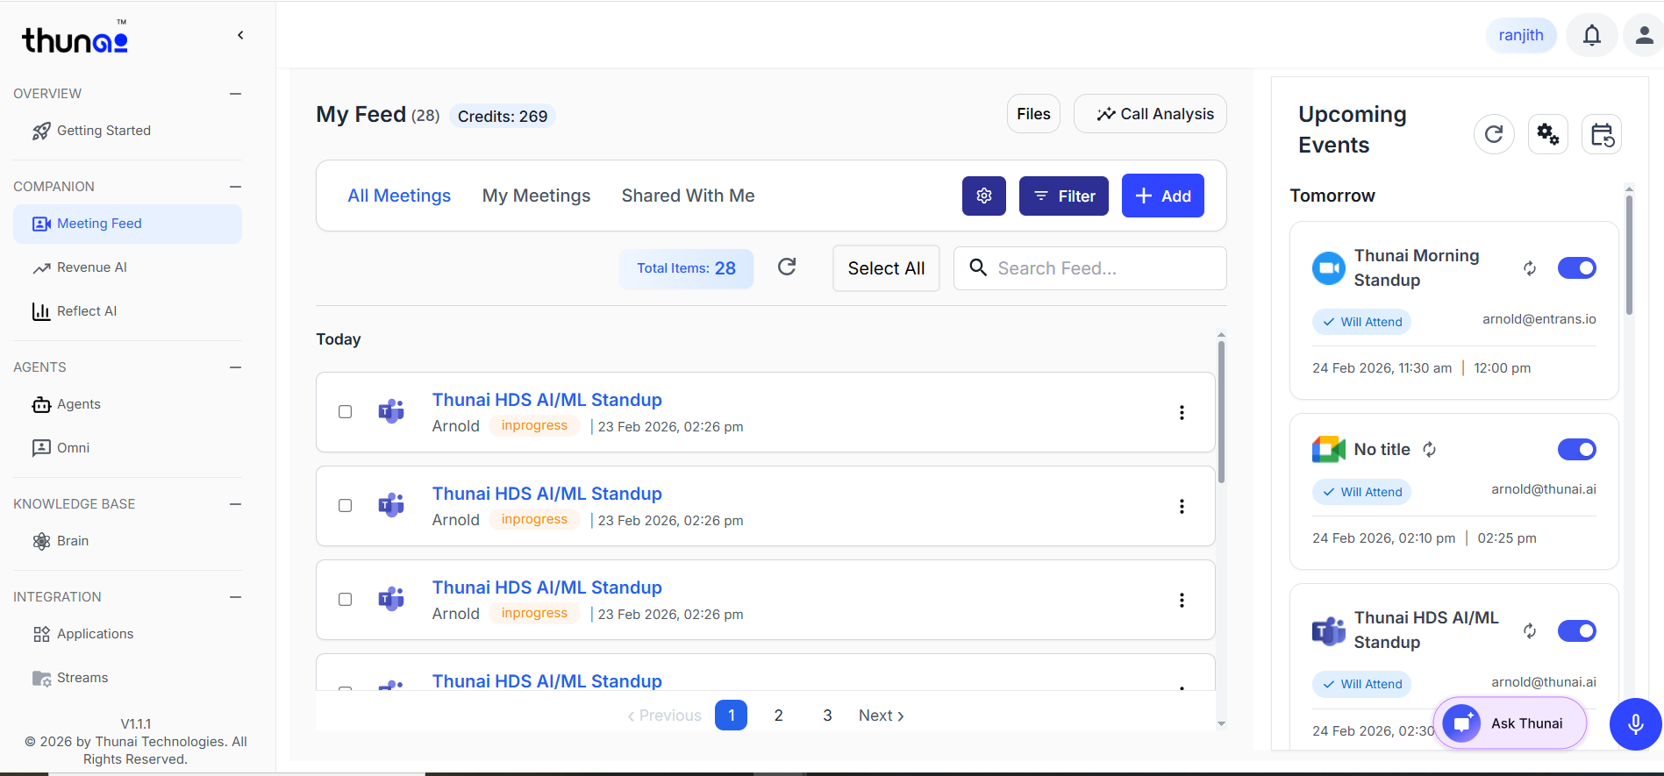Click the Teams icon on the first Thunai HDS AI/ML Standup feed item
Image resolution: width=1664 pixels, height=776 pixels.
tap(391, 411)
